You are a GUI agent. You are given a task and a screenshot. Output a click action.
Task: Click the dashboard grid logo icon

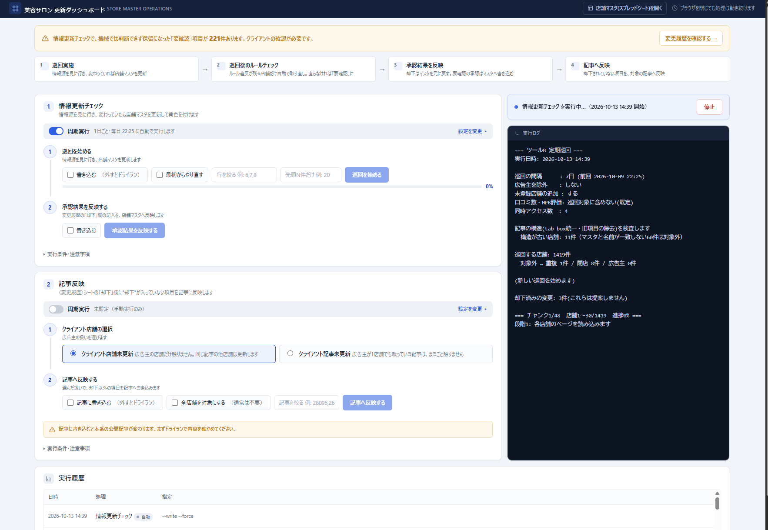pos(15,8)
